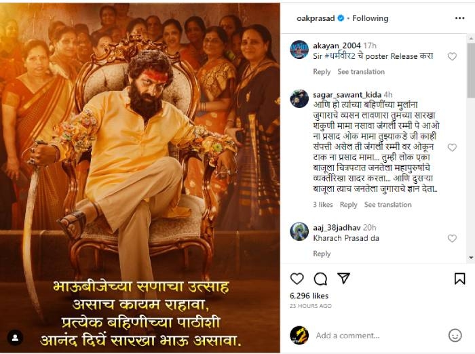
Task: Open the three-dot more options menu
Action: click(459, 18)
